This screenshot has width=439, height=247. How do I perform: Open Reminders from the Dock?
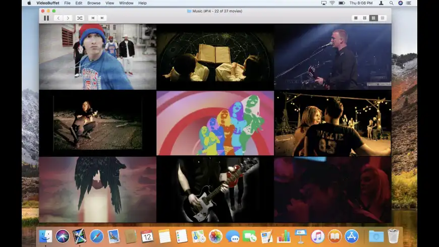click(182, 236)
